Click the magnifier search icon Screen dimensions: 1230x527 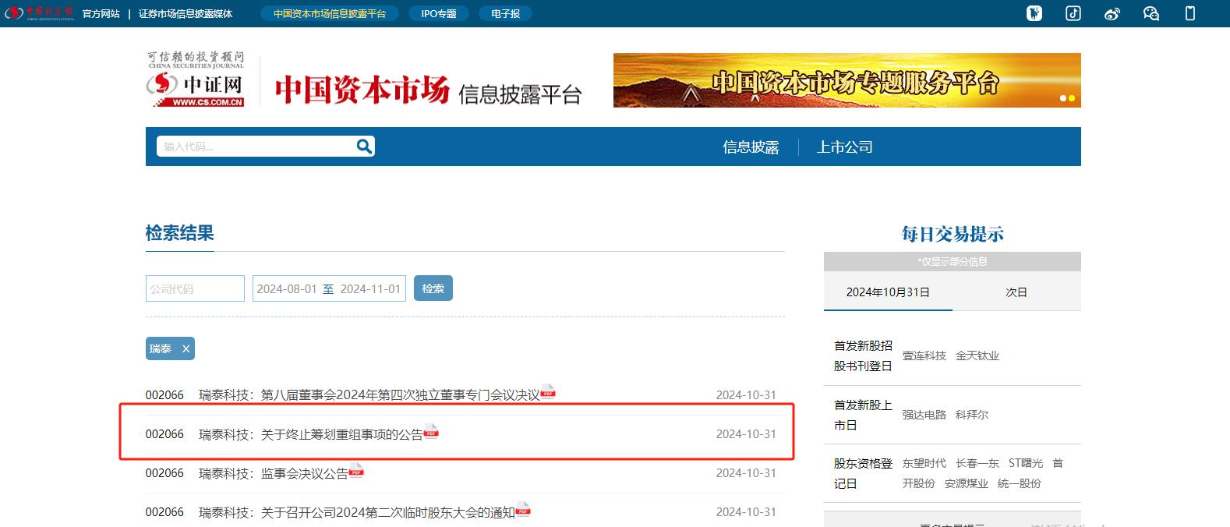click(364, 146)
